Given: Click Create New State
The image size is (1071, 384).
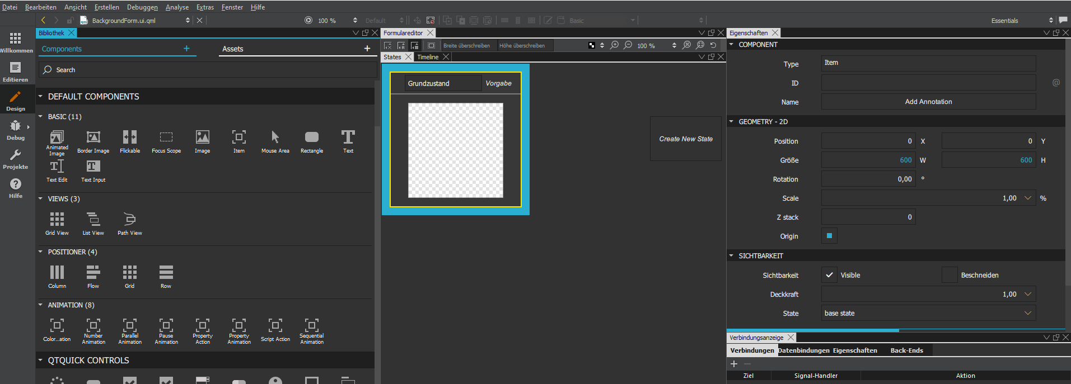Looking at the screenshot, I should 686,139.
